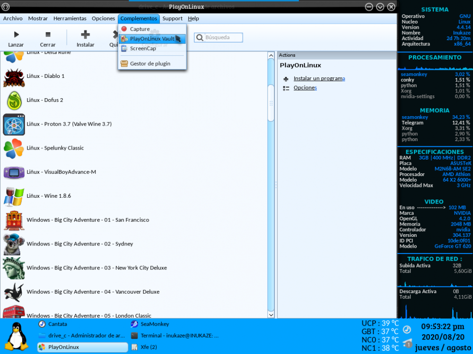
Task: Click the Lanzar play icon
Action: [x=16, y=34]
